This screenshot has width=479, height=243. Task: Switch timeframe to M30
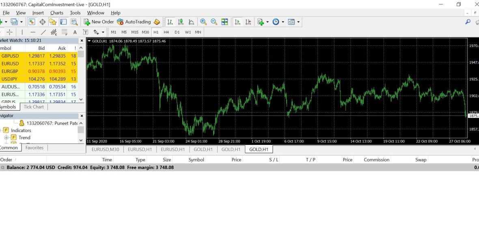145,32
